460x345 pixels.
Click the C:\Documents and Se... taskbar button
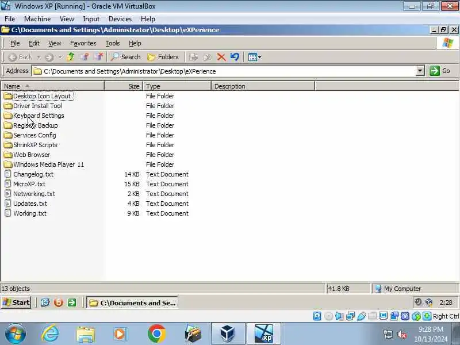click(132, 302)
